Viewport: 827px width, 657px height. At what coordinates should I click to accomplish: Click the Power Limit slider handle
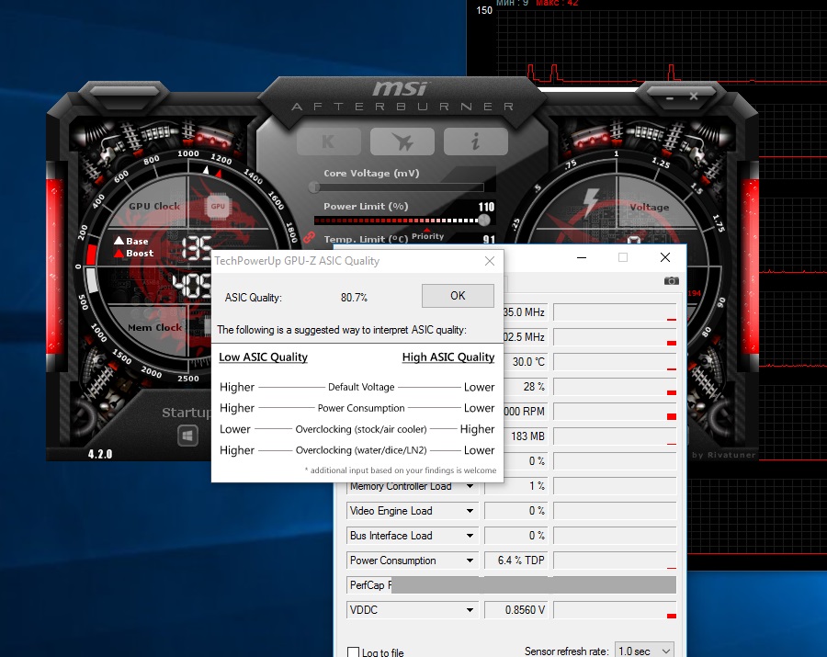point(483,220)
